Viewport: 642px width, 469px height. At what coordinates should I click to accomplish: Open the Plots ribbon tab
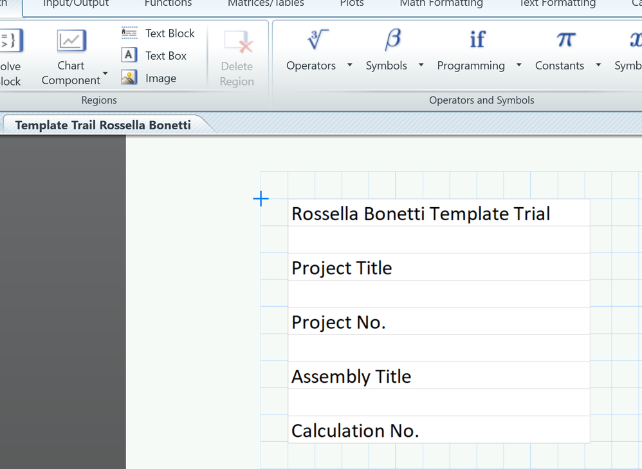352,4
